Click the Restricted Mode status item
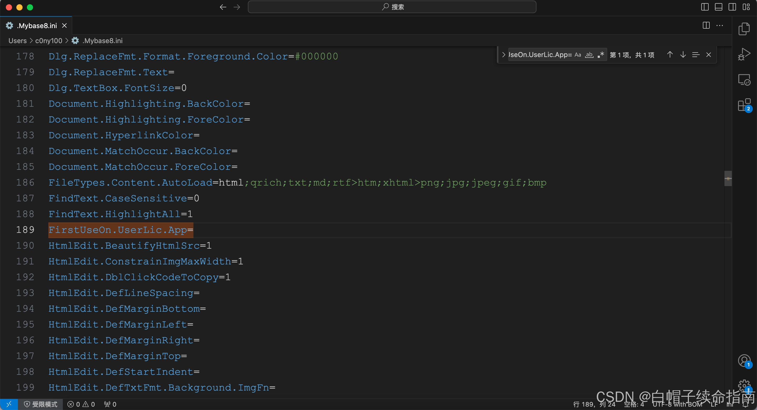This screenshot has height=410, width=757. pos(40,404)
